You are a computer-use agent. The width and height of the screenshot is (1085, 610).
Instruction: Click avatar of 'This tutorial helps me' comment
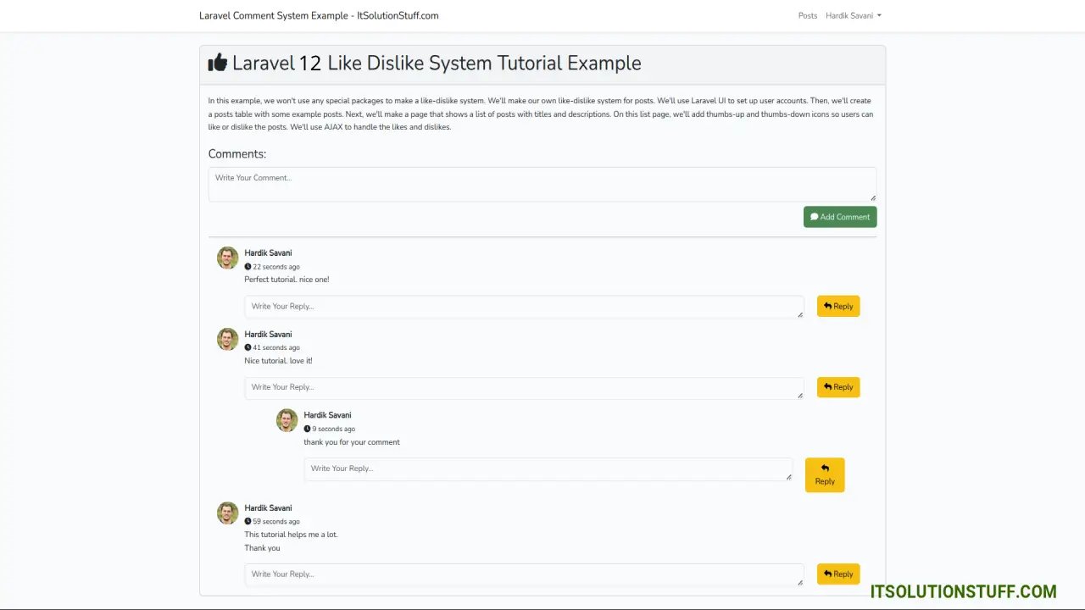click(227, 513)
